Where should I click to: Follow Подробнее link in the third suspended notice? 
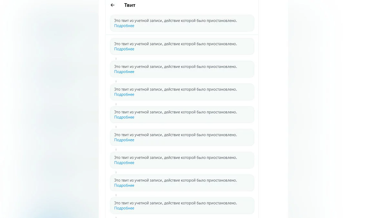pyautogui.click(x=124, y=72)
